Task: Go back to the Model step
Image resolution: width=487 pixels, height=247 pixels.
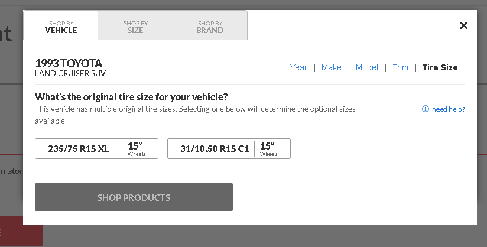Action: point(367,67)
